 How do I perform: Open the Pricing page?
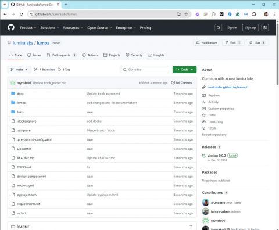[145, 28]
